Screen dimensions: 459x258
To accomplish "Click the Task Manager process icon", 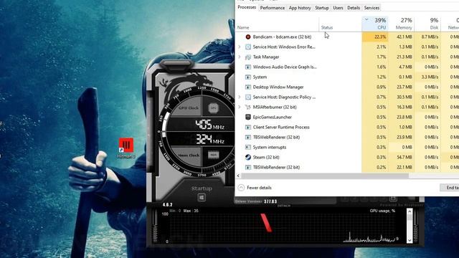I will [x=248, y=57].
